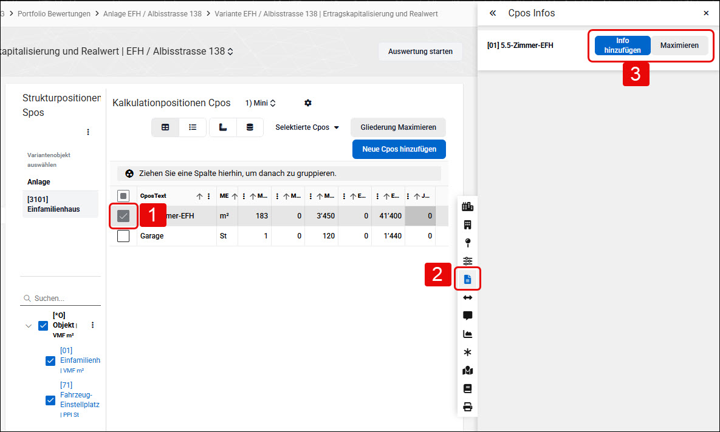This screenshot has width=720, height=432.
Task: Select the asterisk icon in side toolbar
Action: pyautogui.click(x=467, y=352)
